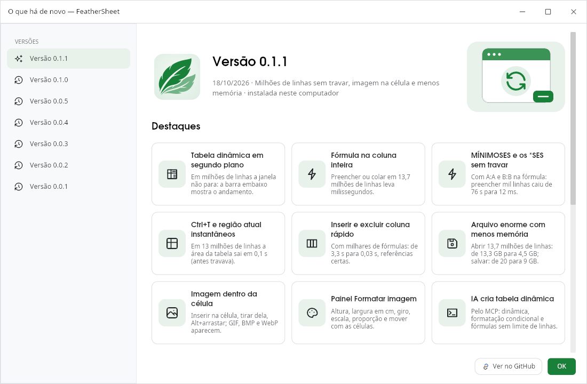
Task: Open Versão 0.0.5 release notes
Action: pyautogui.click(x=68, y=101)
